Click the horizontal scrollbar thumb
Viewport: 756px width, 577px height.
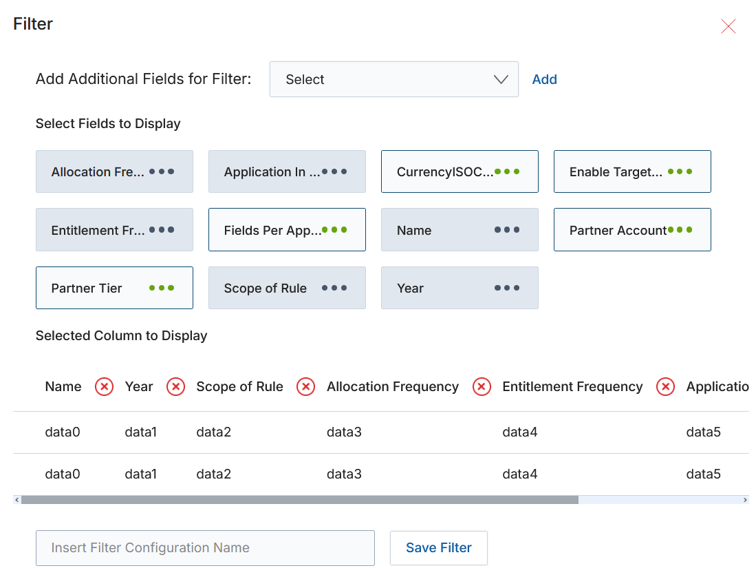point(299,500)
